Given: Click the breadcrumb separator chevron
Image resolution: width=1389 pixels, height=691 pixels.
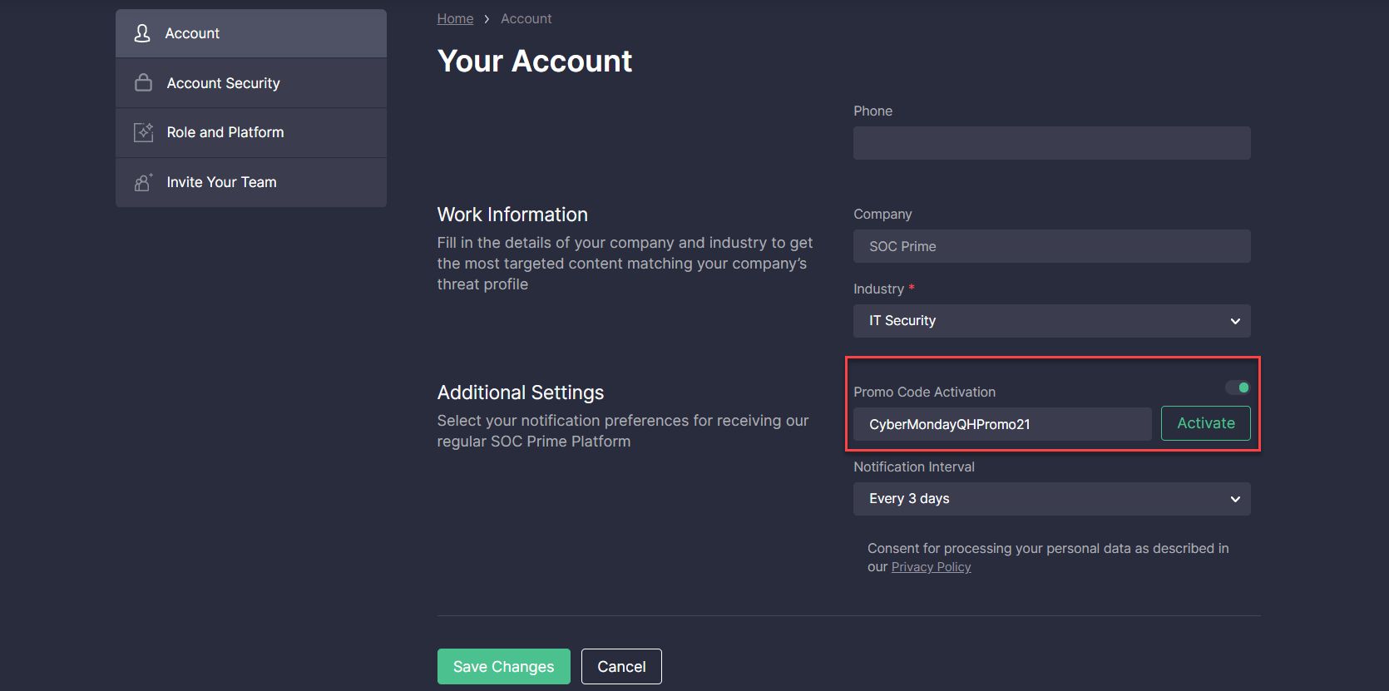Looking at the screenshot, I should click(x=487, y=19).
